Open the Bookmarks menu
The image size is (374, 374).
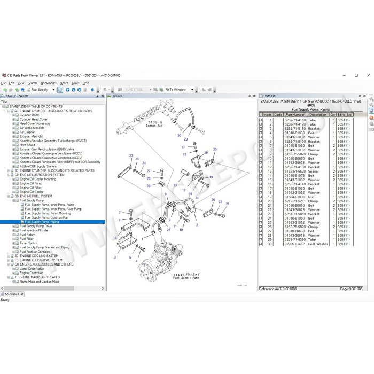point(49,83)
